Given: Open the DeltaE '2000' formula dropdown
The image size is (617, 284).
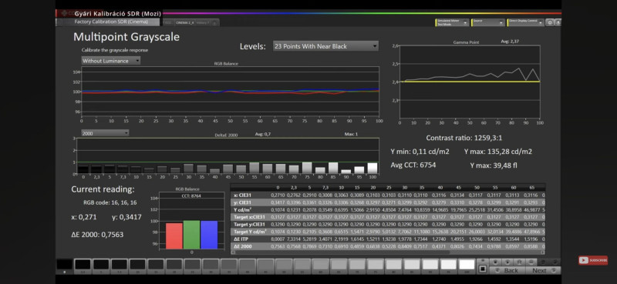Looking at the screenshot, I should tap(105, 133).
